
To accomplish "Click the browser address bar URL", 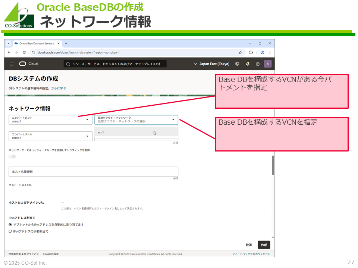I will (79, 52).
